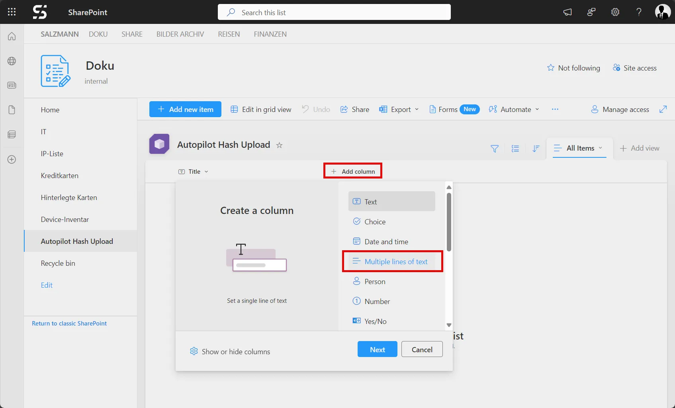
Task: Click Return to classic SharePoint
Action: pyautogui.click(x=69, y=323)
